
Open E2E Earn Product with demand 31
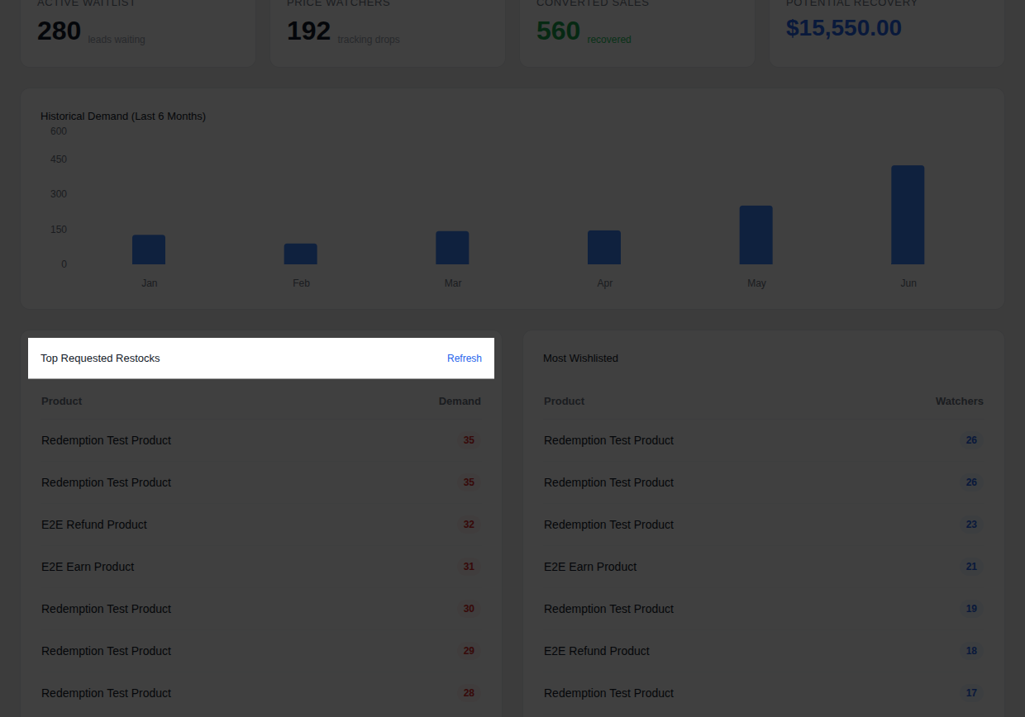tap(88, 567)
